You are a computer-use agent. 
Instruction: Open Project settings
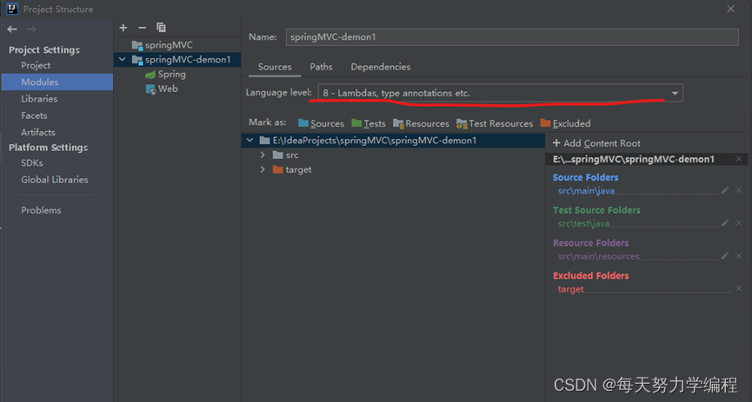point(36,66)
